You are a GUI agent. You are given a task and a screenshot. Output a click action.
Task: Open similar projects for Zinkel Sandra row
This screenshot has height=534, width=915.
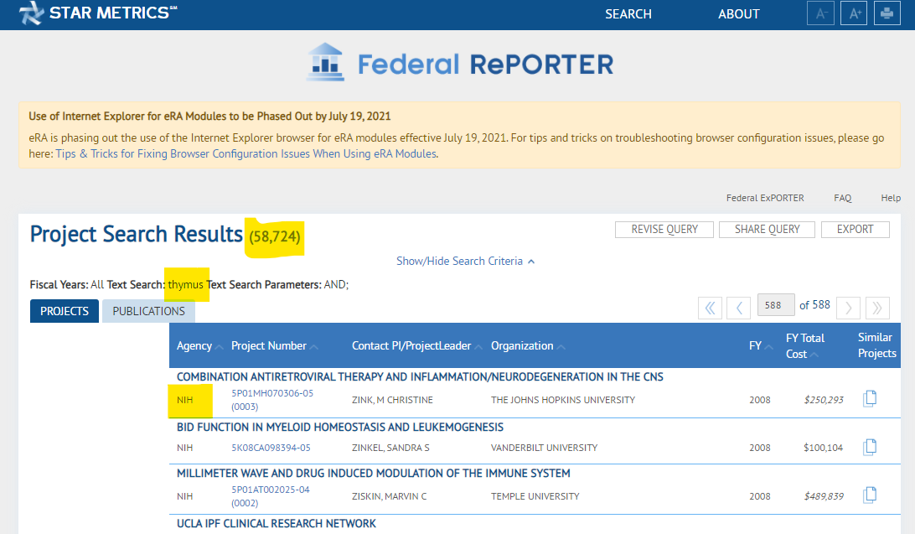pos(870,447)
